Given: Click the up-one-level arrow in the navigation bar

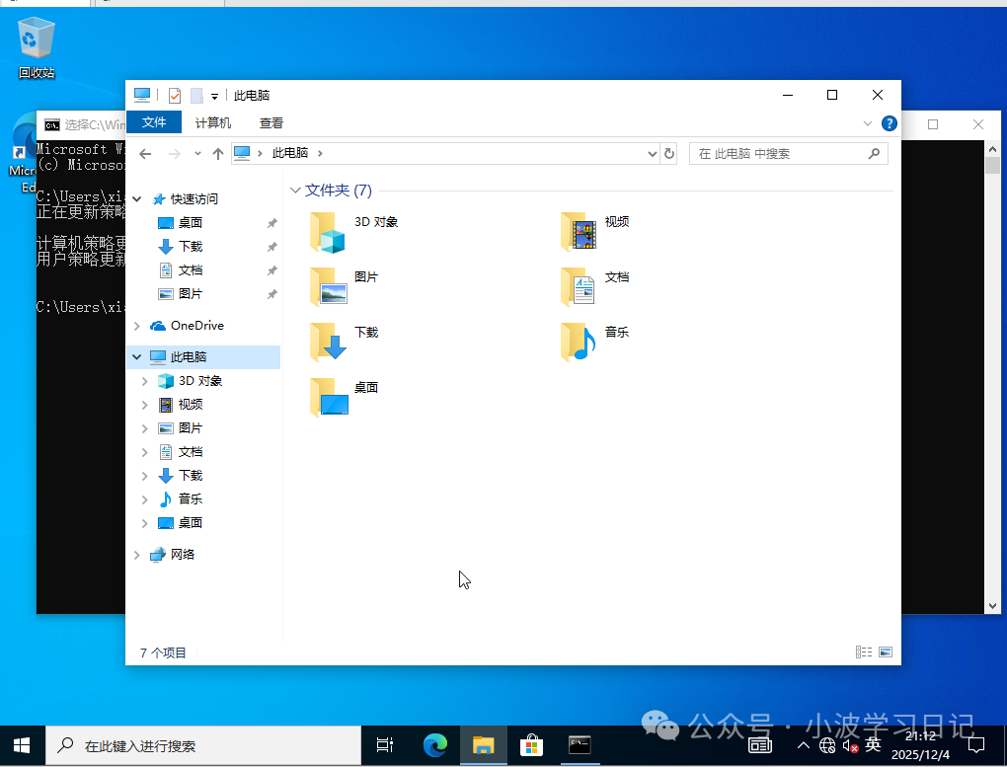Looking at the screenshot, I should pyautogui.click(x=216, y=153).
